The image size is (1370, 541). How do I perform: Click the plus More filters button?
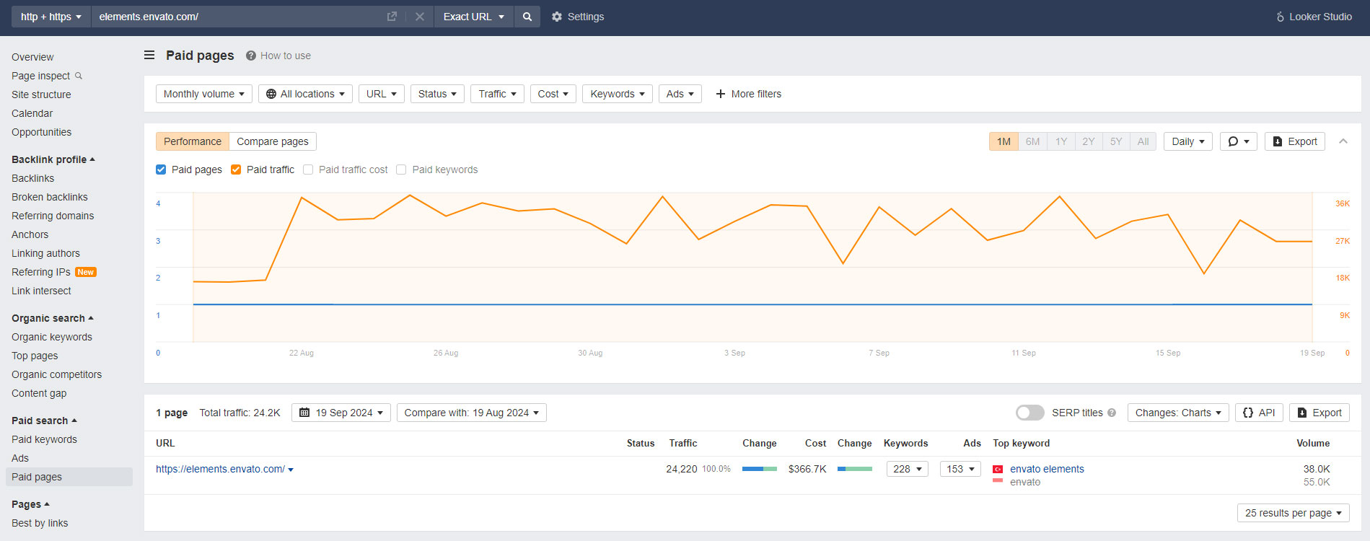point(748,94)
